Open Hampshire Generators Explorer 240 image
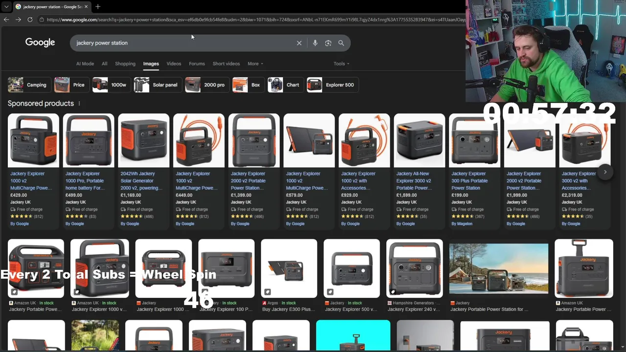626x352 pixels. click(415, 268)
